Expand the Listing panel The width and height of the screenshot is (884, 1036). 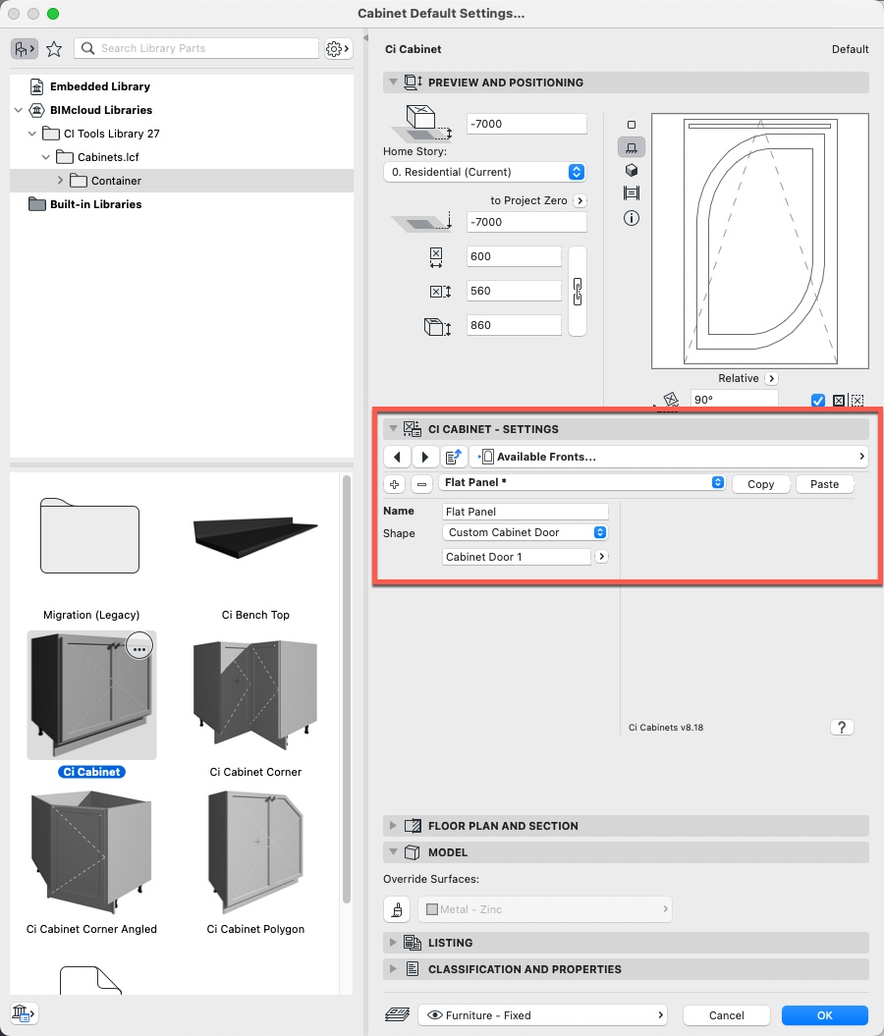pyautogui.click(x=393, y=942)
